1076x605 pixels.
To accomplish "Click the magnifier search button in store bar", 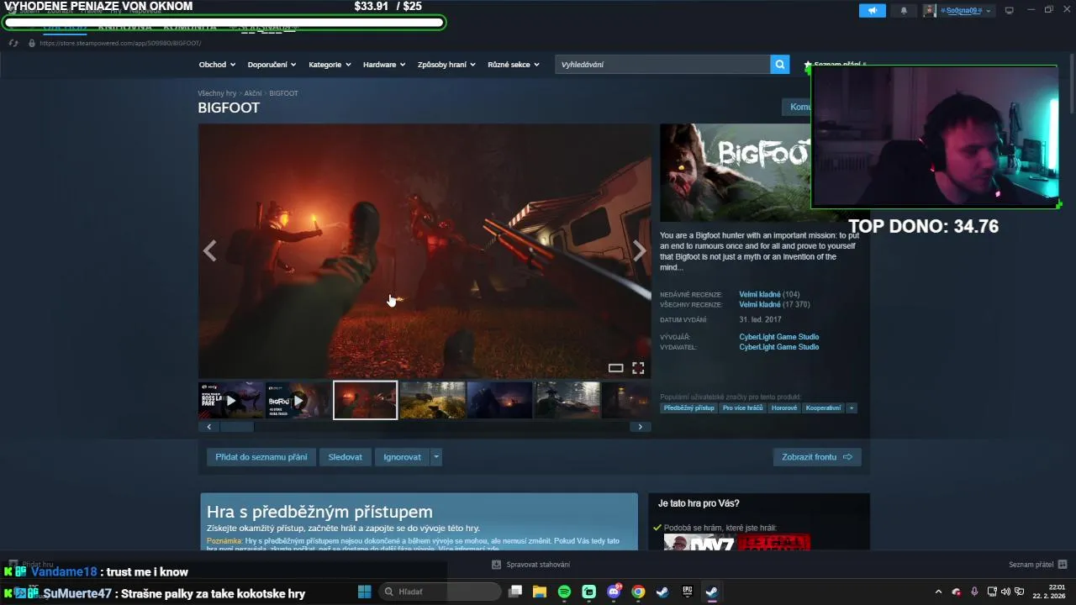I will pos(780,65).
